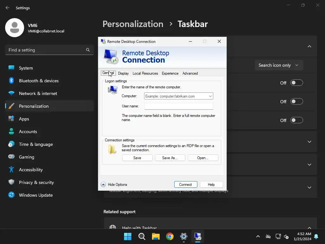Toggle the second Off switch in Taskbar items
Image resolution: width=325 pixels, height=244 pixels.
click(x=297, y=101)
